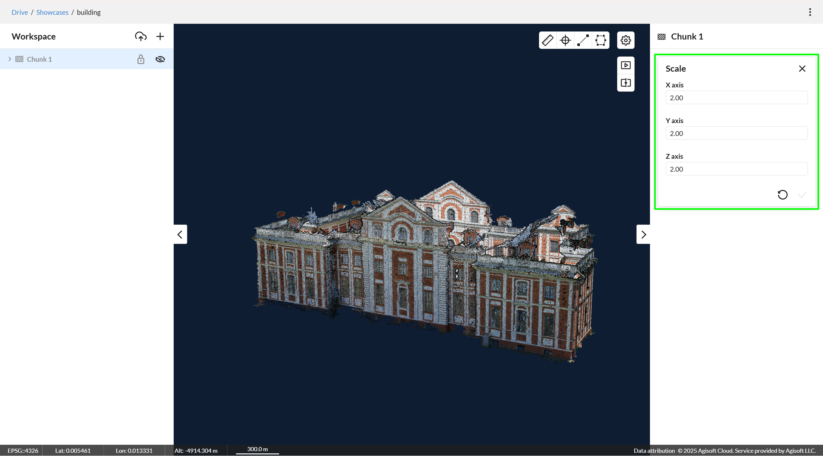Image resolution: width=823 pixels, height=456 pixels.
Task: Click the split compare view icon
Action: pyautogui.click(x=626, y=83)
